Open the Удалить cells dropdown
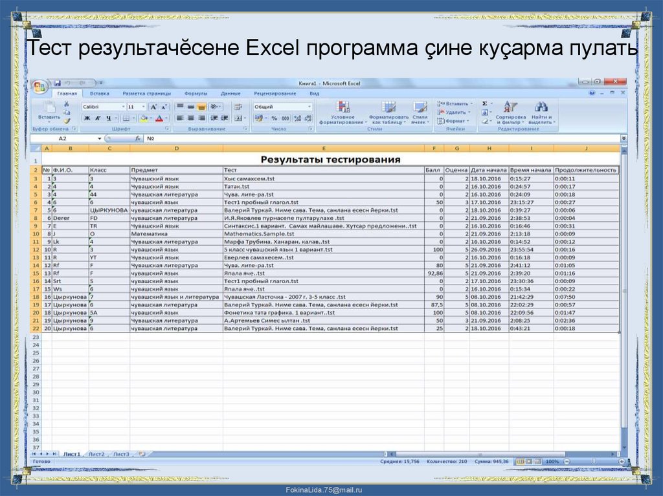Image resolution: width=663 pixels, height=496 pixels. [x=453, y=113]
